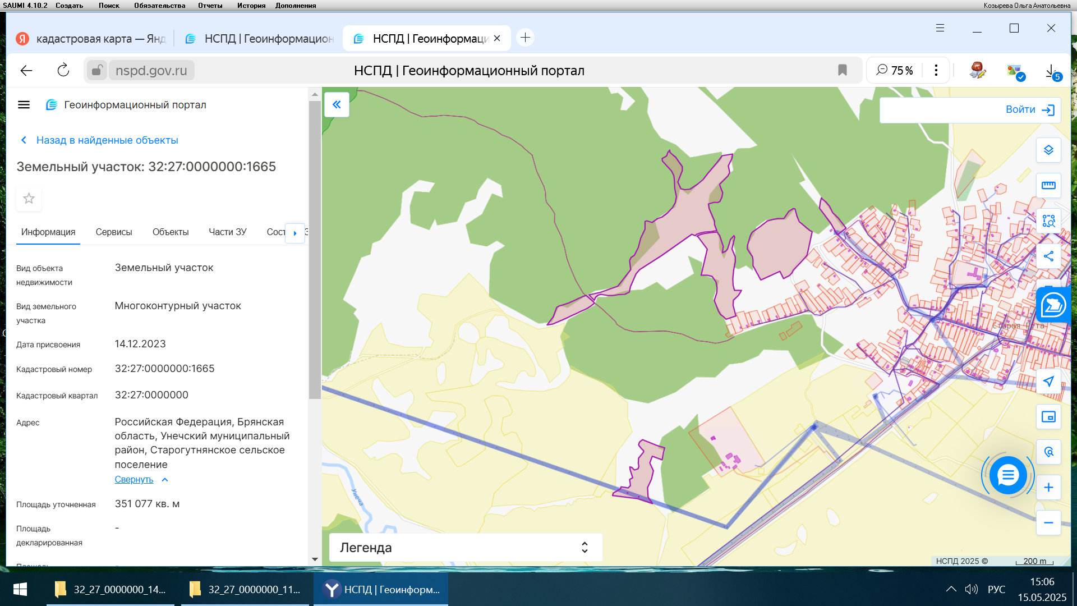This screenshot has height=606, width=1077.
Task: Switch to the Объекты tab
Action: tap(171, 232)
